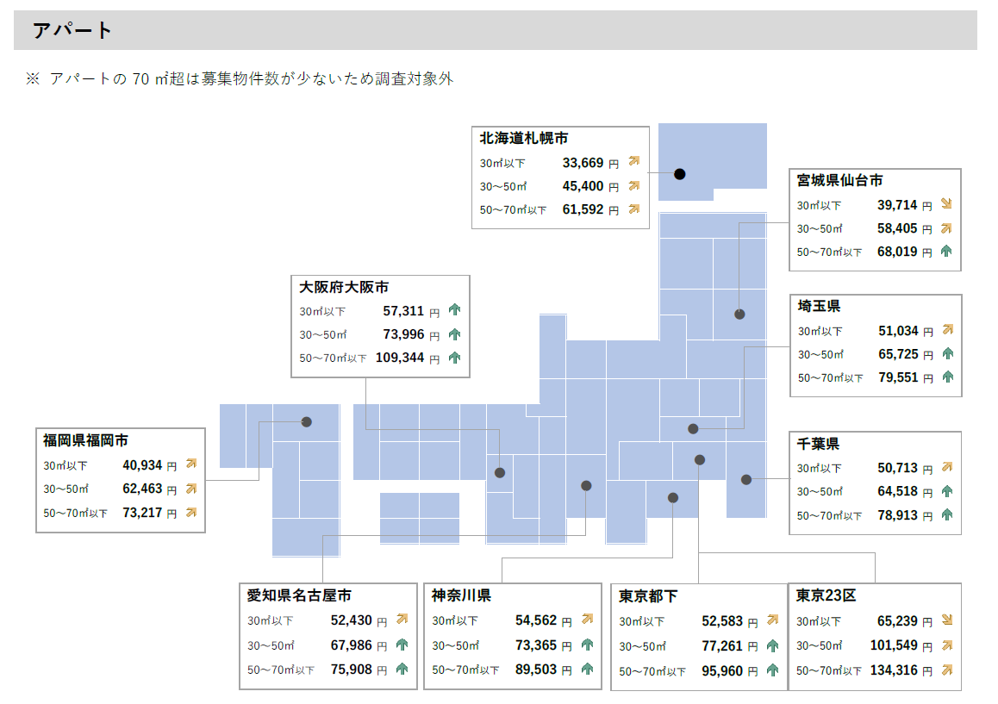998x704 pixels.
Task: Click the black Sapporo marker dot on Hokkaido
Action: tap(679, 174)
